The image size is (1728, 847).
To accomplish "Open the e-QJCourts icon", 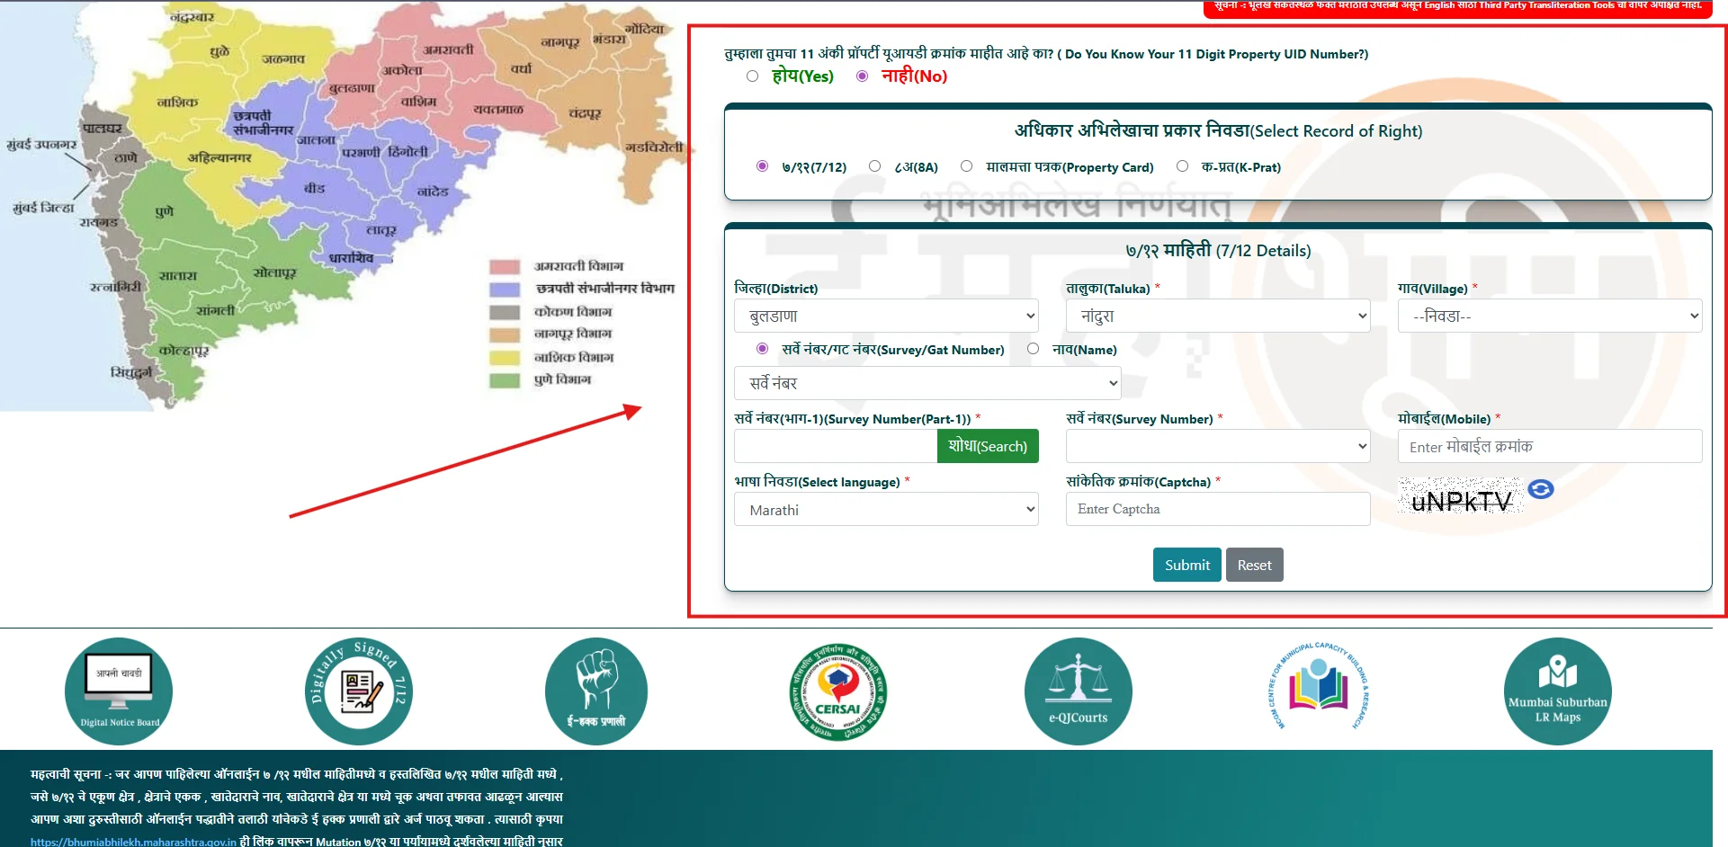I will tap(1078, 691).
